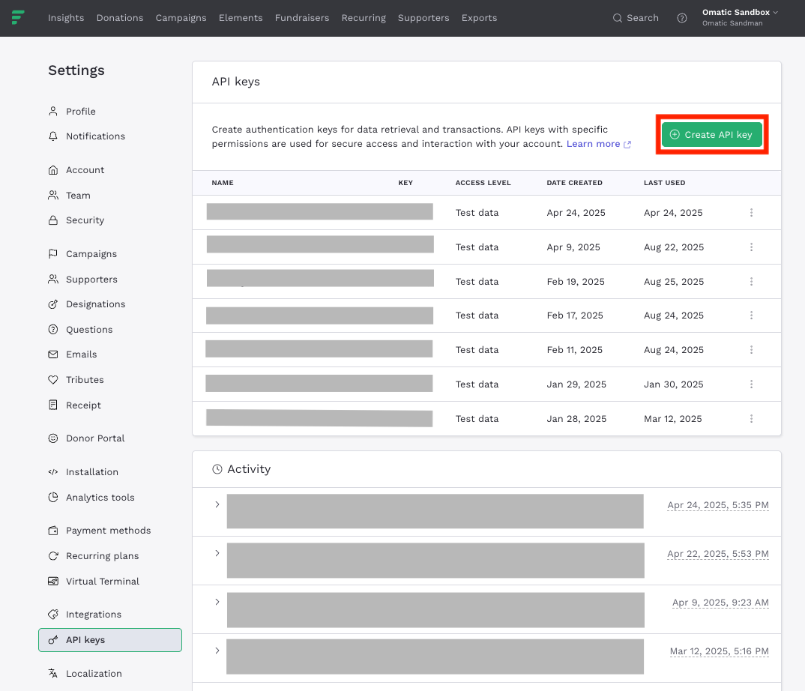Open the Omatic Sandbox account dropdown
Screen dimensions: 805x691
click(740, 17)
